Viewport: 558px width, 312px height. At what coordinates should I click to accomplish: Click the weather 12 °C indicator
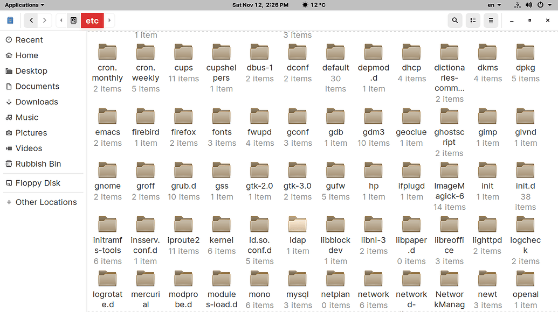point(314,5)
